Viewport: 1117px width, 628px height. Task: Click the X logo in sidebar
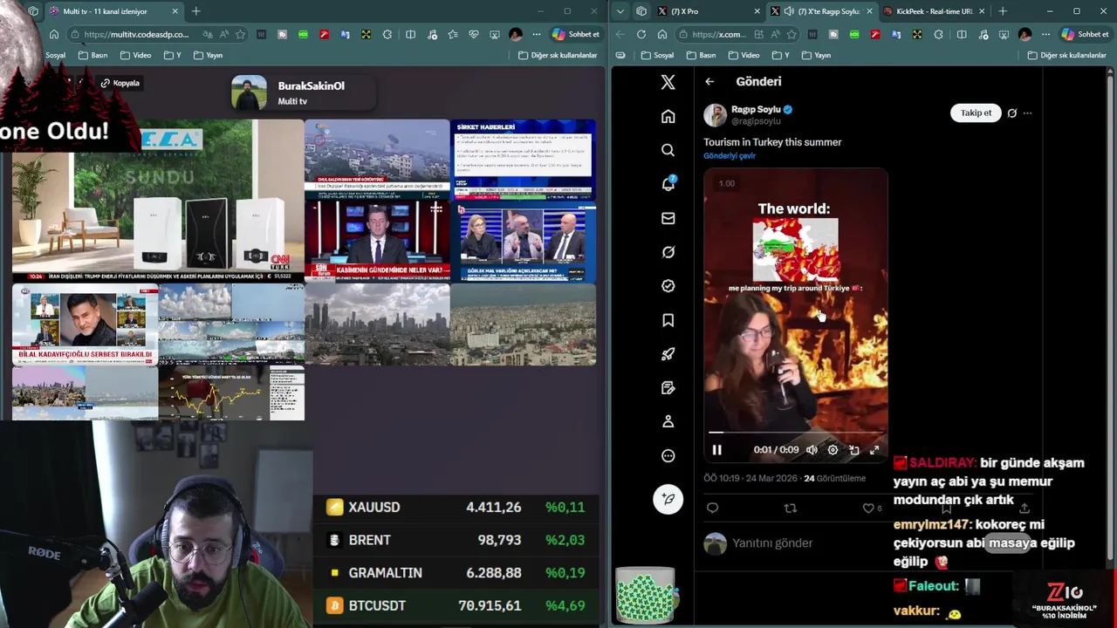668,82
